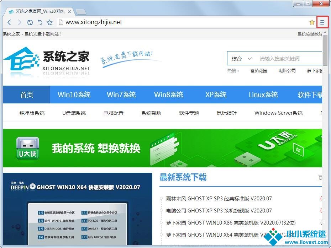Viewport: 331px width, 248px height.
Task: Open hot search link 电脑公司
Action: click(x=287, y=71)
